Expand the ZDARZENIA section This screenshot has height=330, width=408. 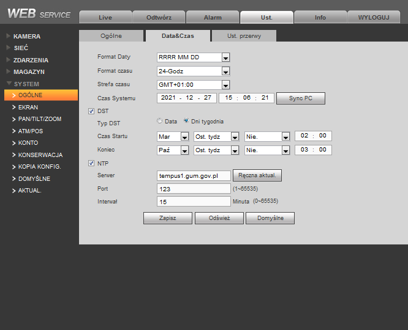click(31, 60)
